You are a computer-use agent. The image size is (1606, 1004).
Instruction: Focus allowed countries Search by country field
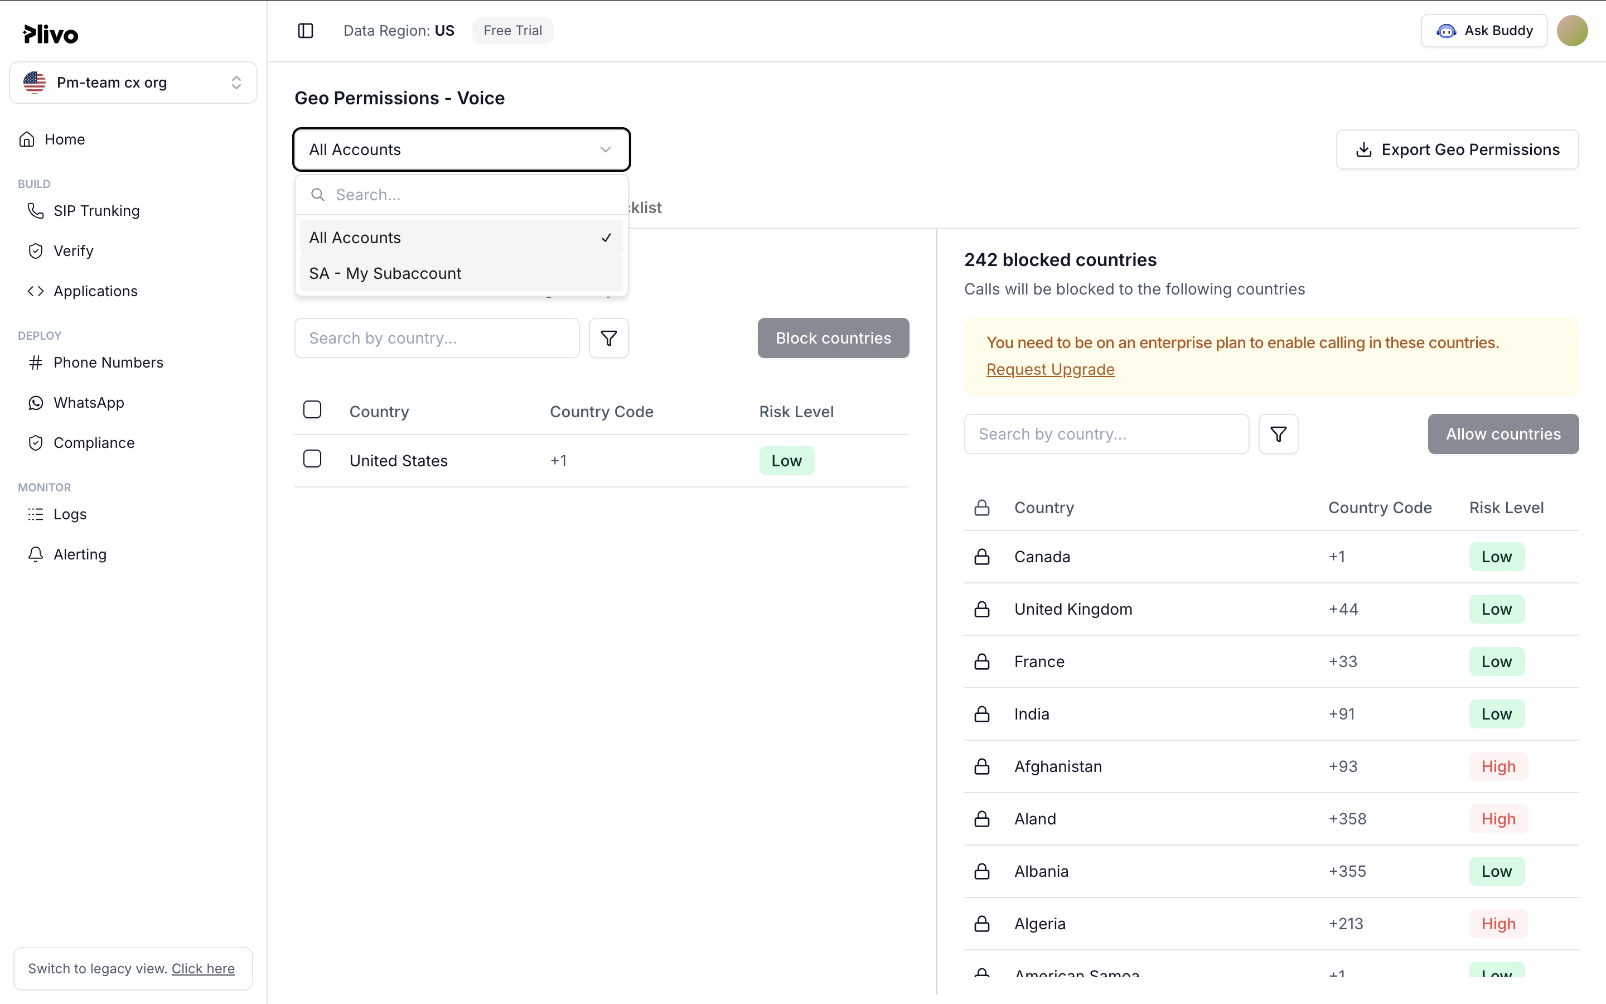click(437, 338)
